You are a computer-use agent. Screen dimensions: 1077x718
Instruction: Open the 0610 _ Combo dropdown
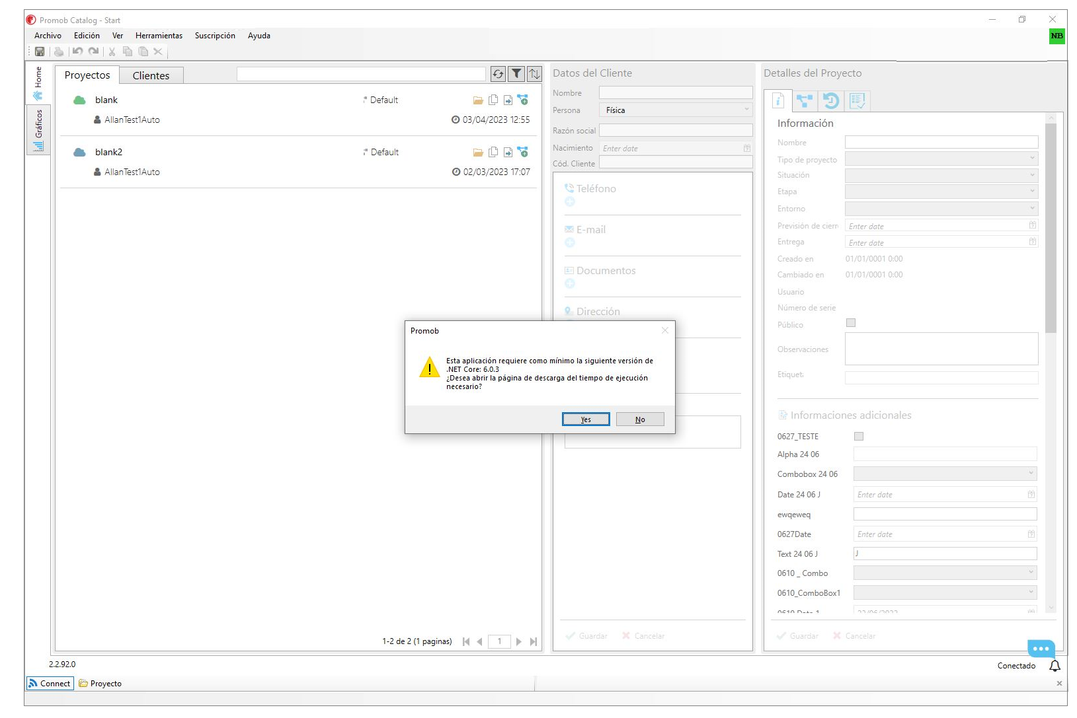945,573
